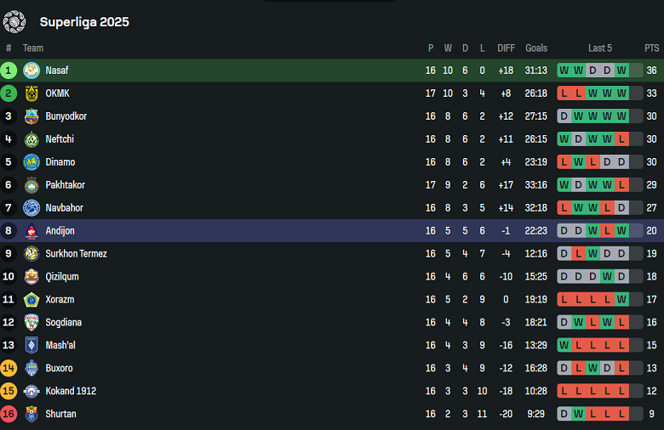The image size is (664, 430).
Task: Click the Kokand 1912 club logo
Action: coord(31,392)
